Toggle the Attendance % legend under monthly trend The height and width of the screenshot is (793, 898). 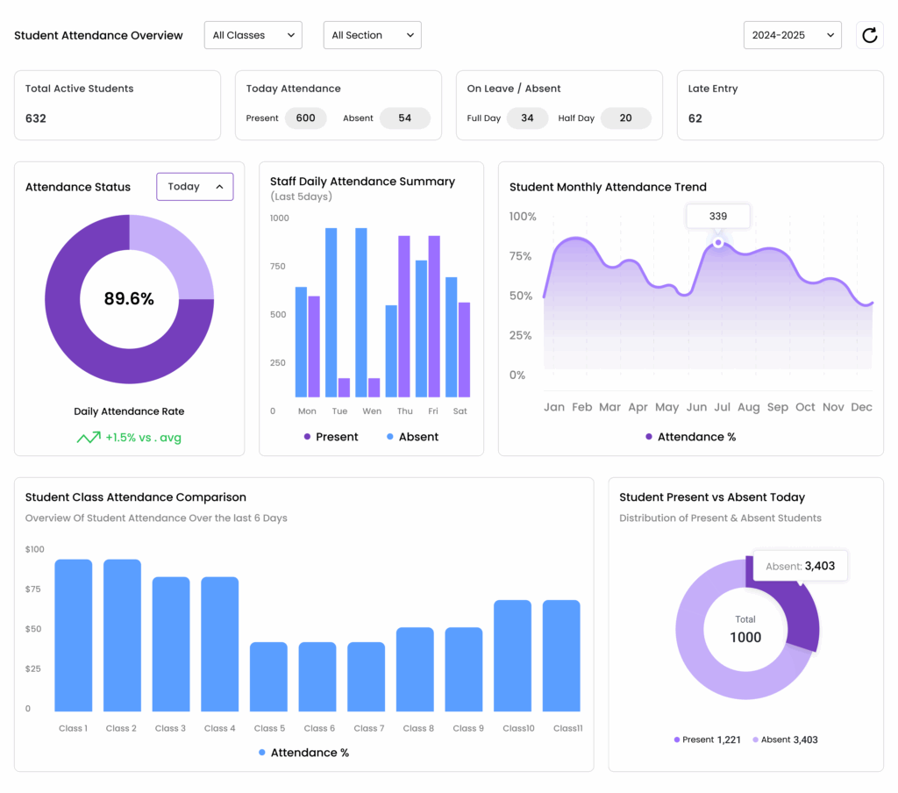click(x=649, y=437)
